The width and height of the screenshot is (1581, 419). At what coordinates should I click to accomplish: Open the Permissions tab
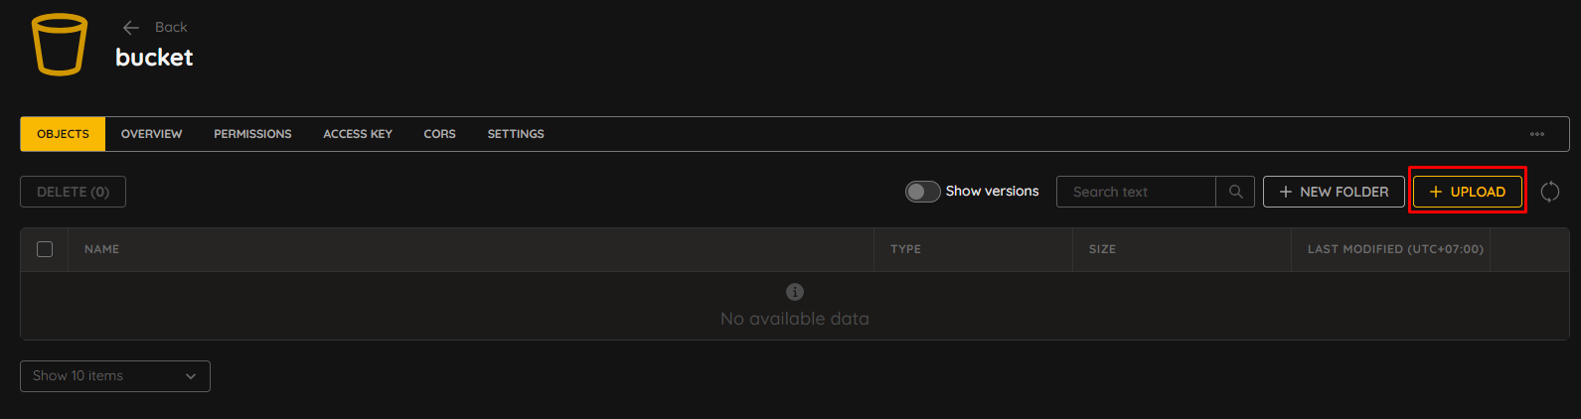pyautogui.click(x=252, y=134)
